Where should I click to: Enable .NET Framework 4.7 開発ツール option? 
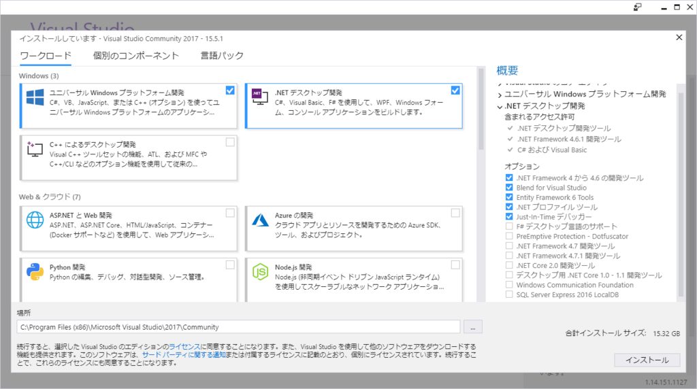coord(509,246)
